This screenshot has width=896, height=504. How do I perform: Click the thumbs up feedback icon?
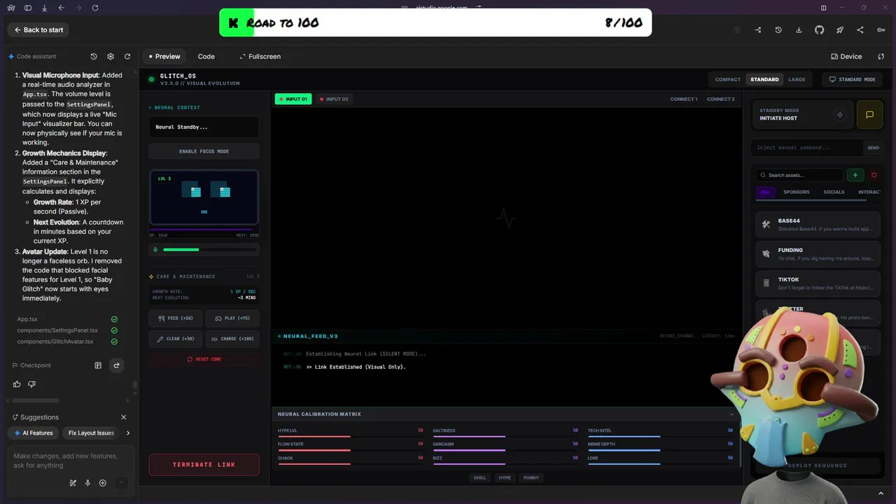coord(17,384)
